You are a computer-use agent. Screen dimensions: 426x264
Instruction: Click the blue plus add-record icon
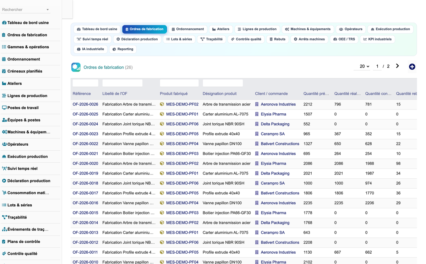pos(412,66)
